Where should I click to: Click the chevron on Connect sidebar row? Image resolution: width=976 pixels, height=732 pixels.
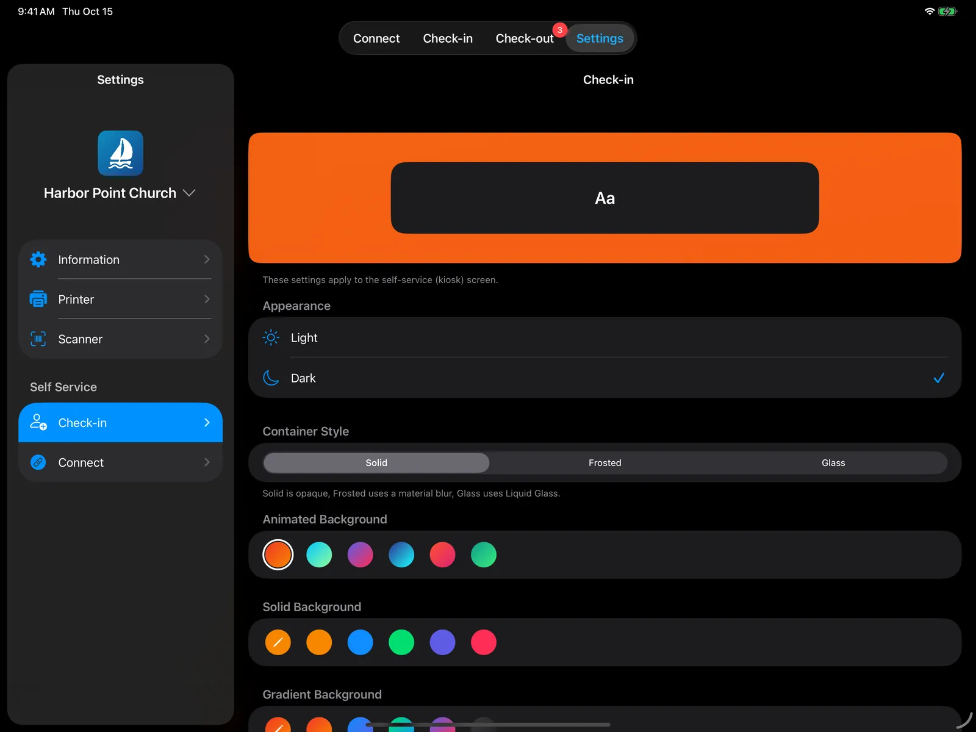coord(207,462)
